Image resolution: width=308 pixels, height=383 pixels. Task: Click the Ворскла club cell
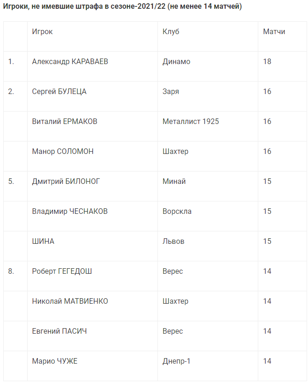tap(177, 212)
